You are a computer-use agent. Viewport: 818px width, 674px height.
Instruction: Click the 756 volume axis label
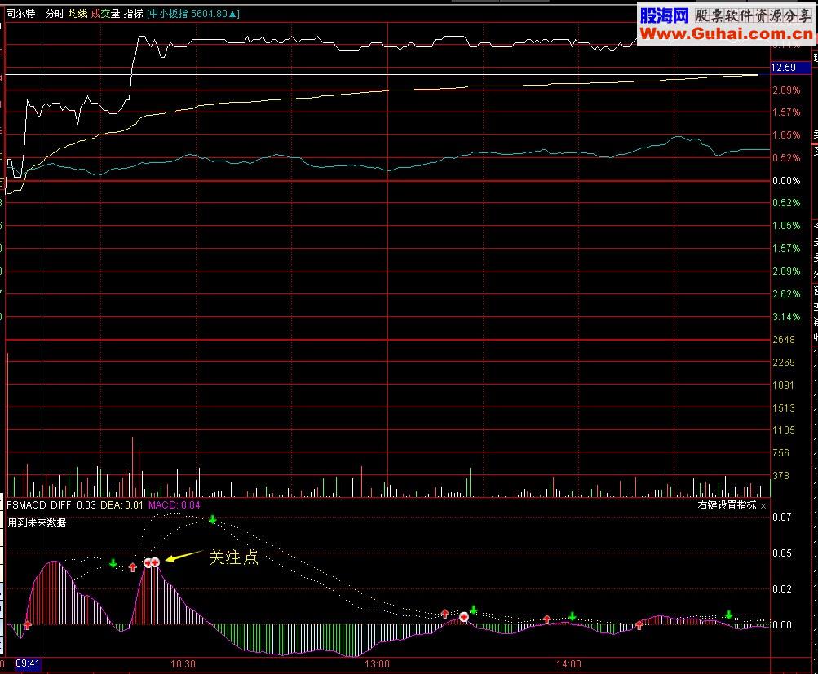click(x=781, y=453)
